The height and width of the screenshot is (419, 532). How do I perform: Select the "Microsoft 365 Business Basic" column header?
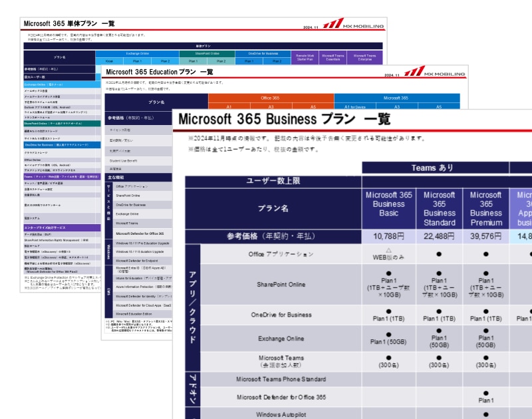tap(389, 208)
